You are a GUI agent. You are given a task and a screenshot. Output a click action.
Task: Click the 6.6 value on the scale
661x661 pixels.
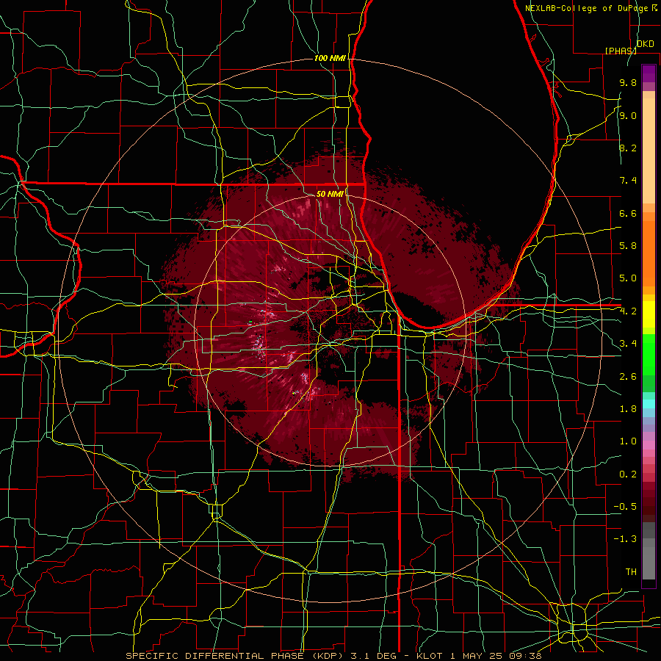point(628,213)
